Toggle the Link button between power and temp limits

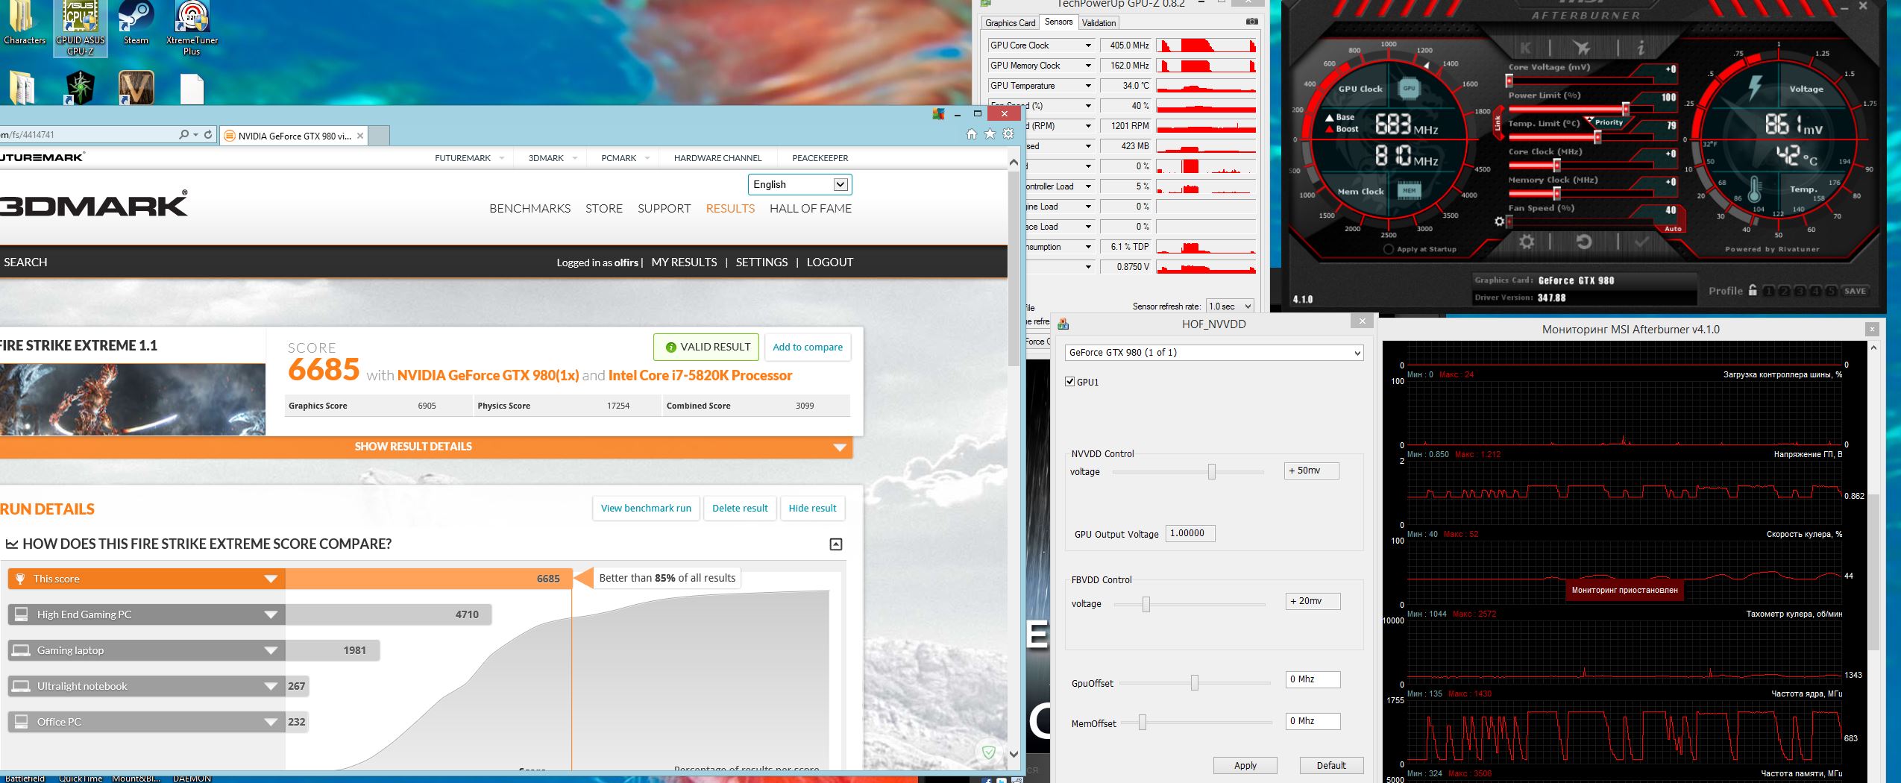point(1497,123)
